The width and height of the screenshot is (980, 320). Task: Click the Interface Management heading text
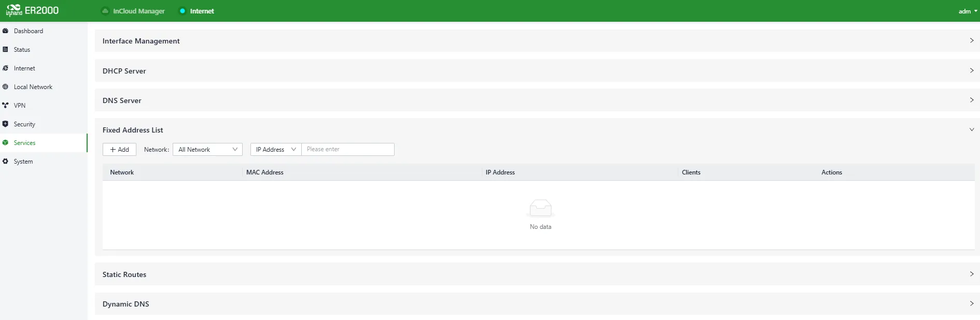click(x=141, y=41)
